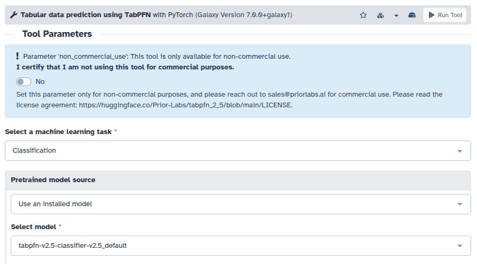Toggle the non-commercial use certification switch
The height and width of the screenshot is (266, 477).
coord(24,82)
